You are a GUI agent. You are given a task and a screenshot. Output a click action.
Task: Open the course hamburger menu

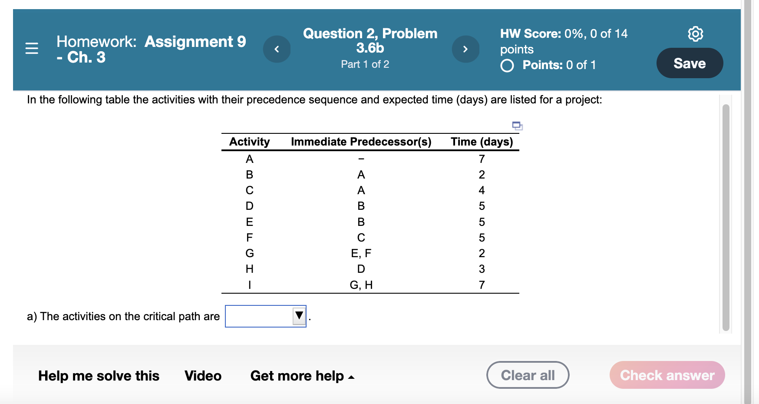point(32,49)
